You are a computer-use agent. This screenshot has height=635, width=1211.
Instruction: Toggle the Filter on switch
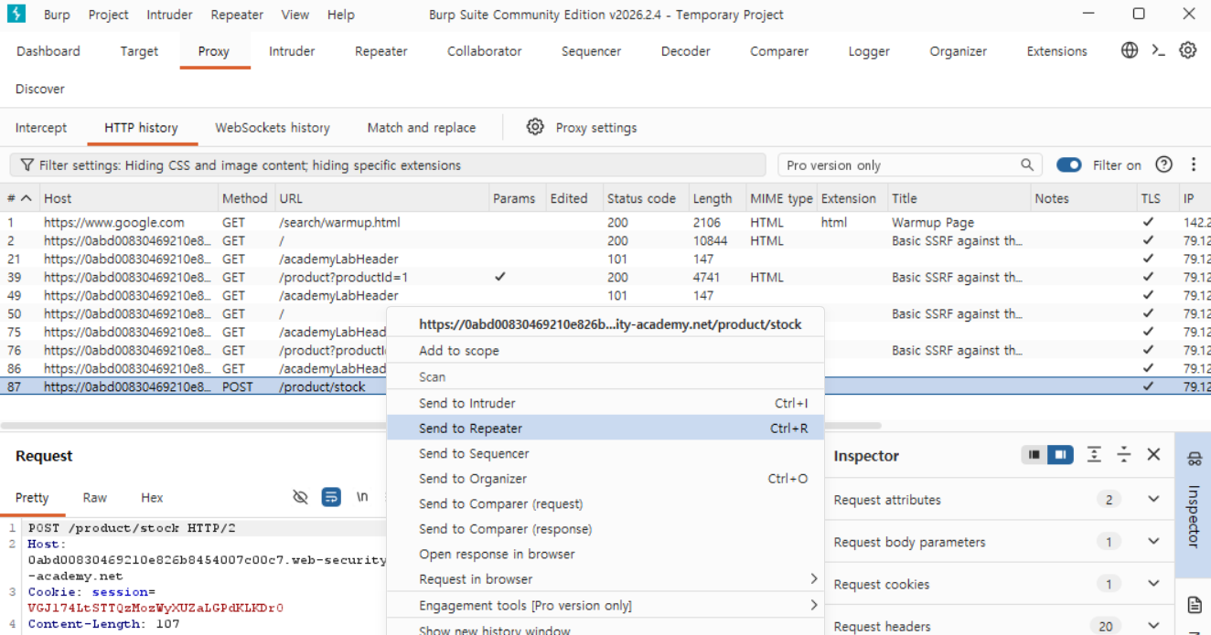point(1068,165)
